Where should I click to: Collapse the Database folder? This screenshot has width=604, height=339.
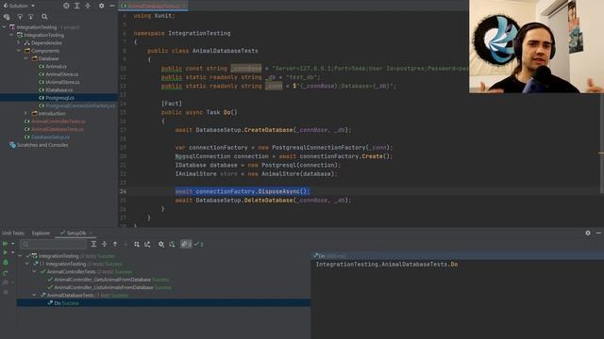pyautogui.click(x=25, y=58)
